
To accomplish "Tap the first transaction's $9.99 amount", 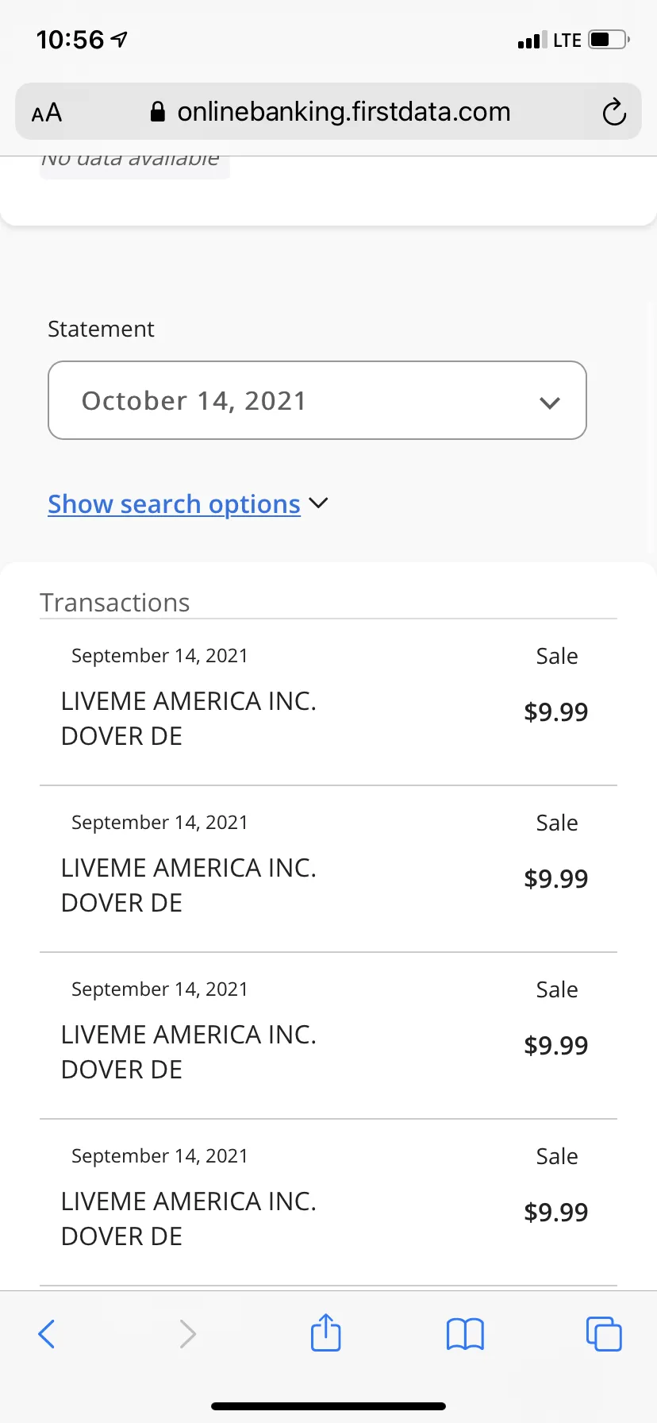I will (x=556, y=712).
